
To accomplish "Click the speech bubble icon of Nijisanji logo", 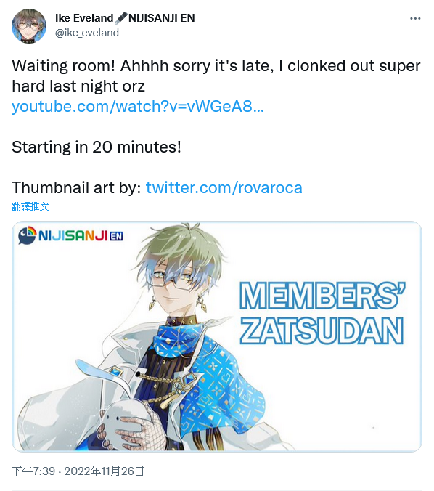I will pos(28,235).
